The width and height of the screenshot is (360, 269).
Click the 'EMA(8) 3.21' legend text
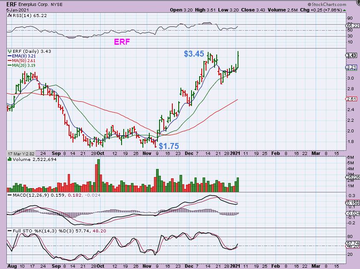pos(24,56)
